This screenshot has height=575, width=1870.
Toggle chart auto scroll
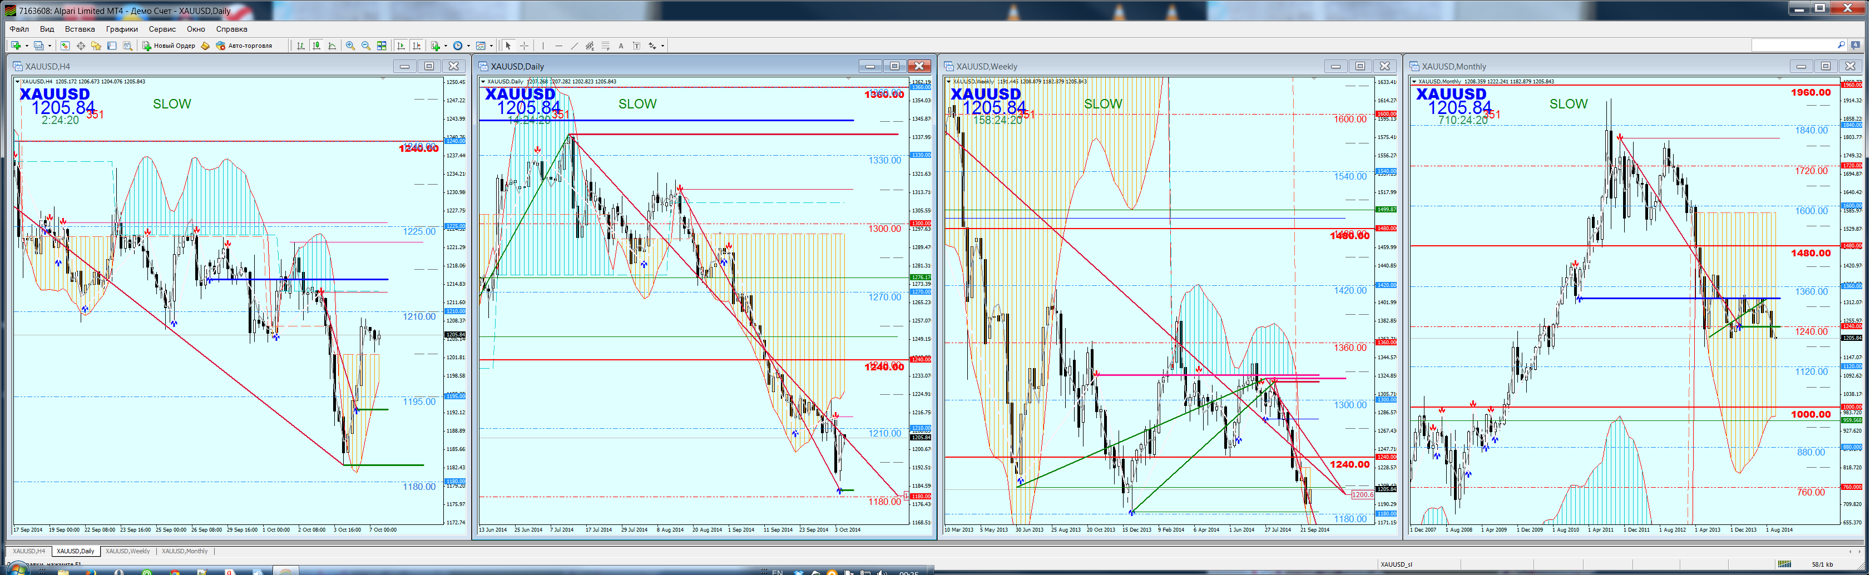pos(400,46)
